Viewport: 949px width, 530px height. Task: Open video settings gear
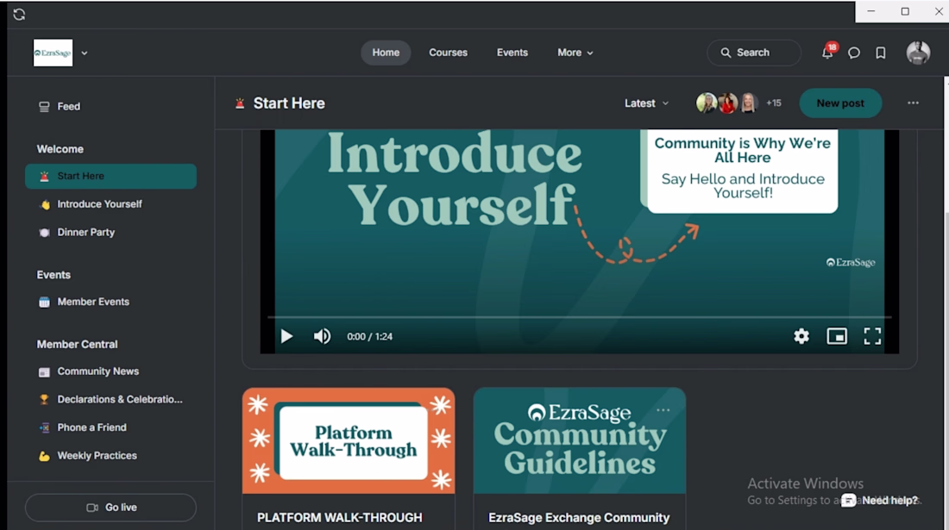click(801, 336)
